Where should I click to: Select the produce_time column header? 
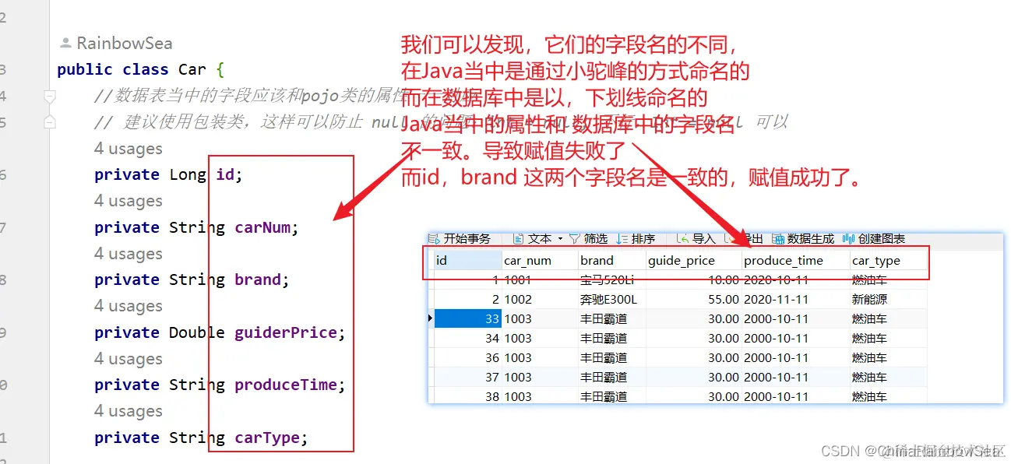click(x=795, y=260)
